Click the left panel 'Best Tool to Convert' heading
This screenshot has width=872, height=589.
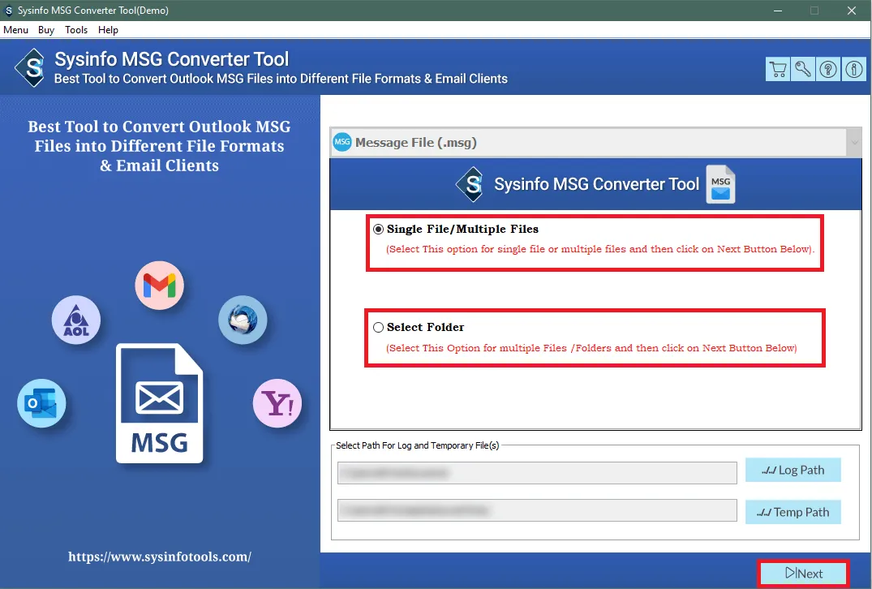pyautogui.click(x=160, y=146)
